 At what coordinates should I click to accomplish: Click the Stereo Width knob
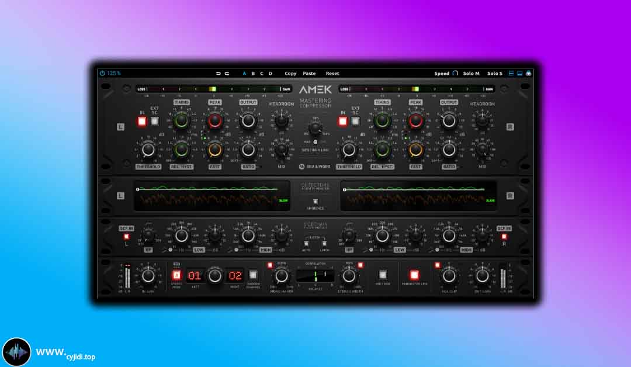coord(349,276)
